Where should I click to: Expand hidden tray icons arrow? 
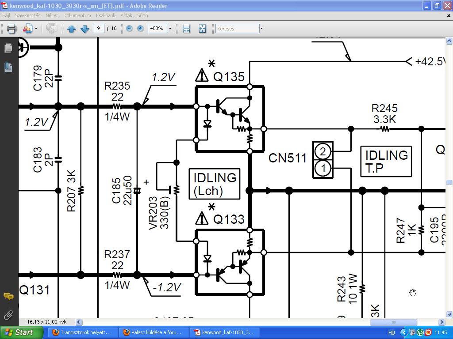point(403,333)
